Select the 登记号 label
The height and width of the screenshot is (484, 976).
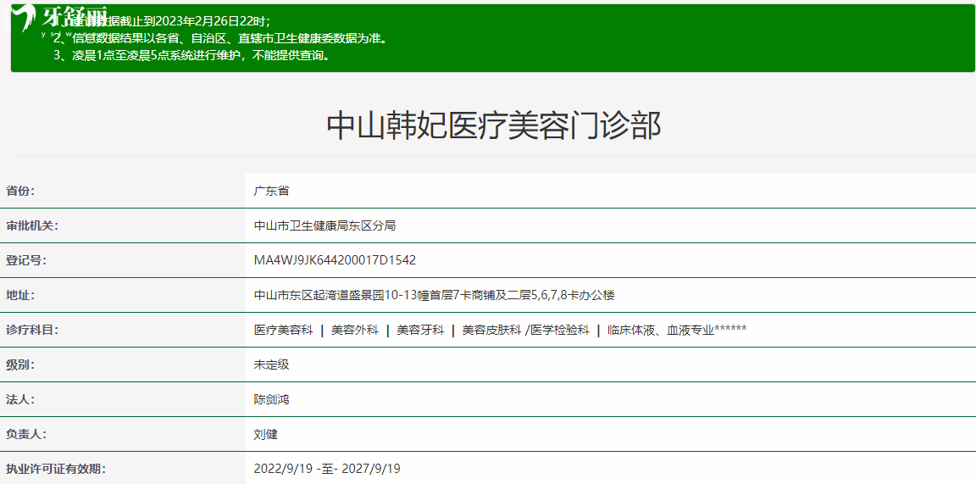[26, 260]
